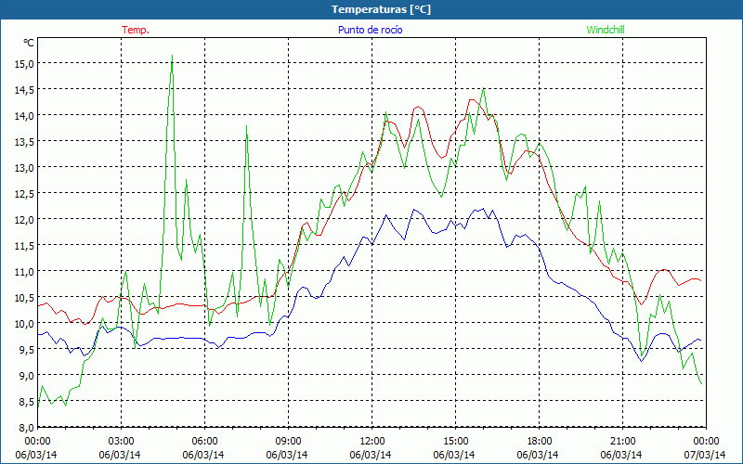
Task: Click the 11,5 y-axis value
Action: (24, 246)
